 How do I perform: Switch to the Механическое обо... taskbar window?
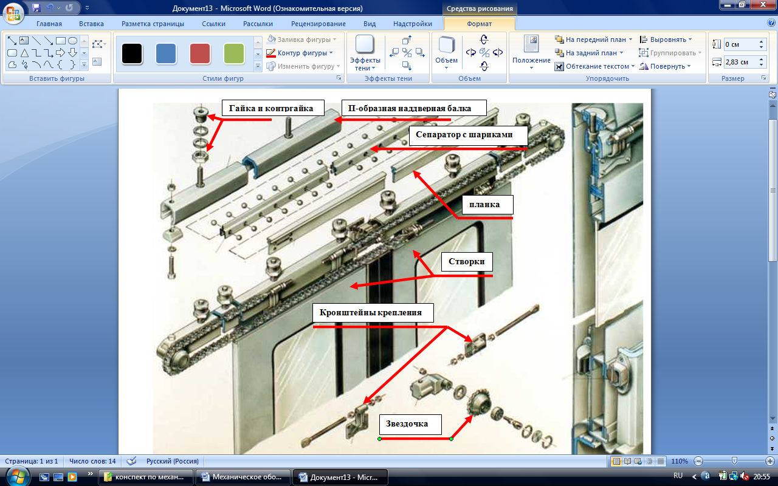tap(244, 477)
